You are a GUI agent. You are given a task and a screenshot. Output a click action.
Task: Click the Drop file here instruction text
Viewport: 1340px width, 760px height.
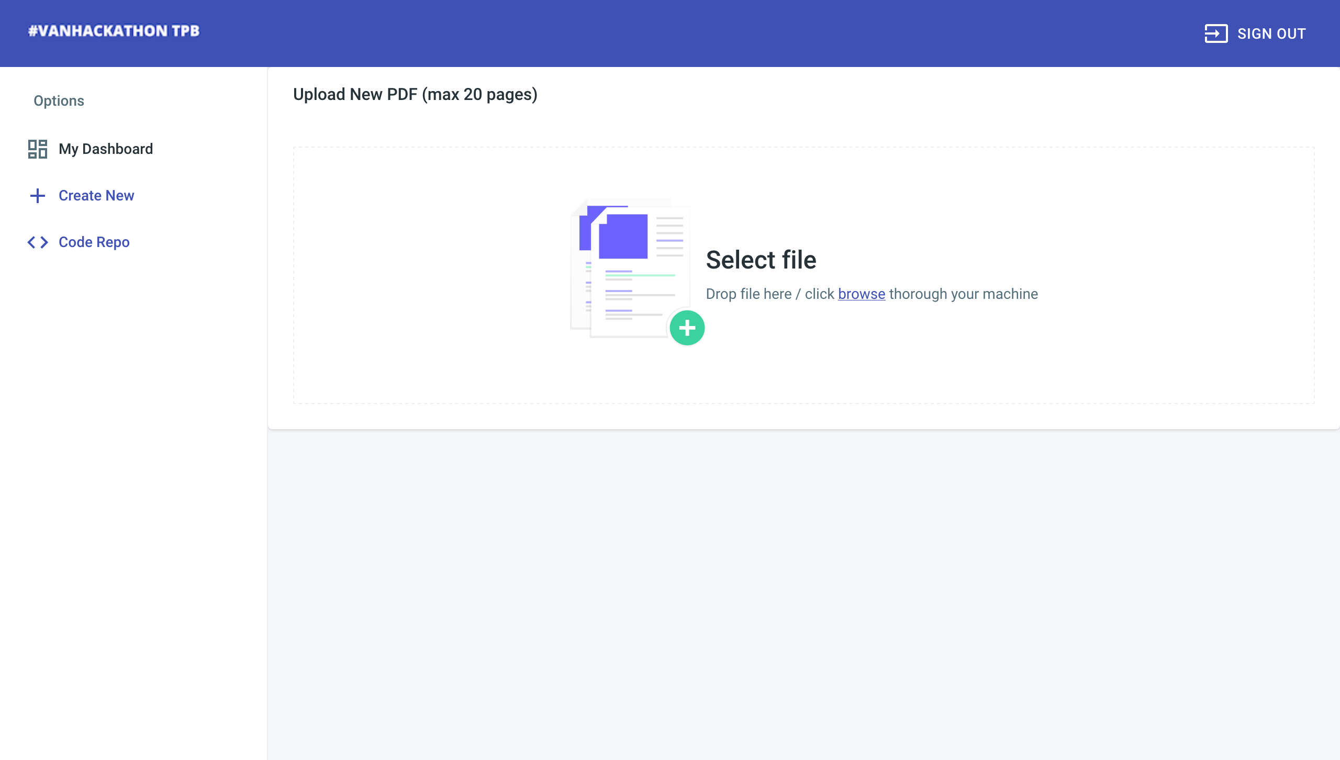pyautogui.click(x=749, y=294)
